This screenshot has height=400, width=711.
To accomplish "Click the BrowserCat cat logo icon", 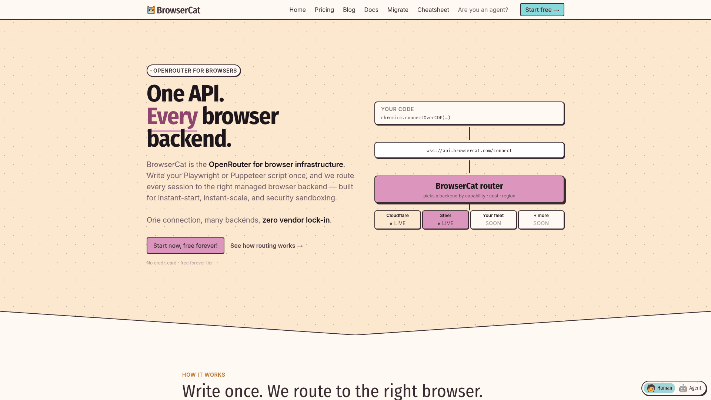I will (151, 10).
